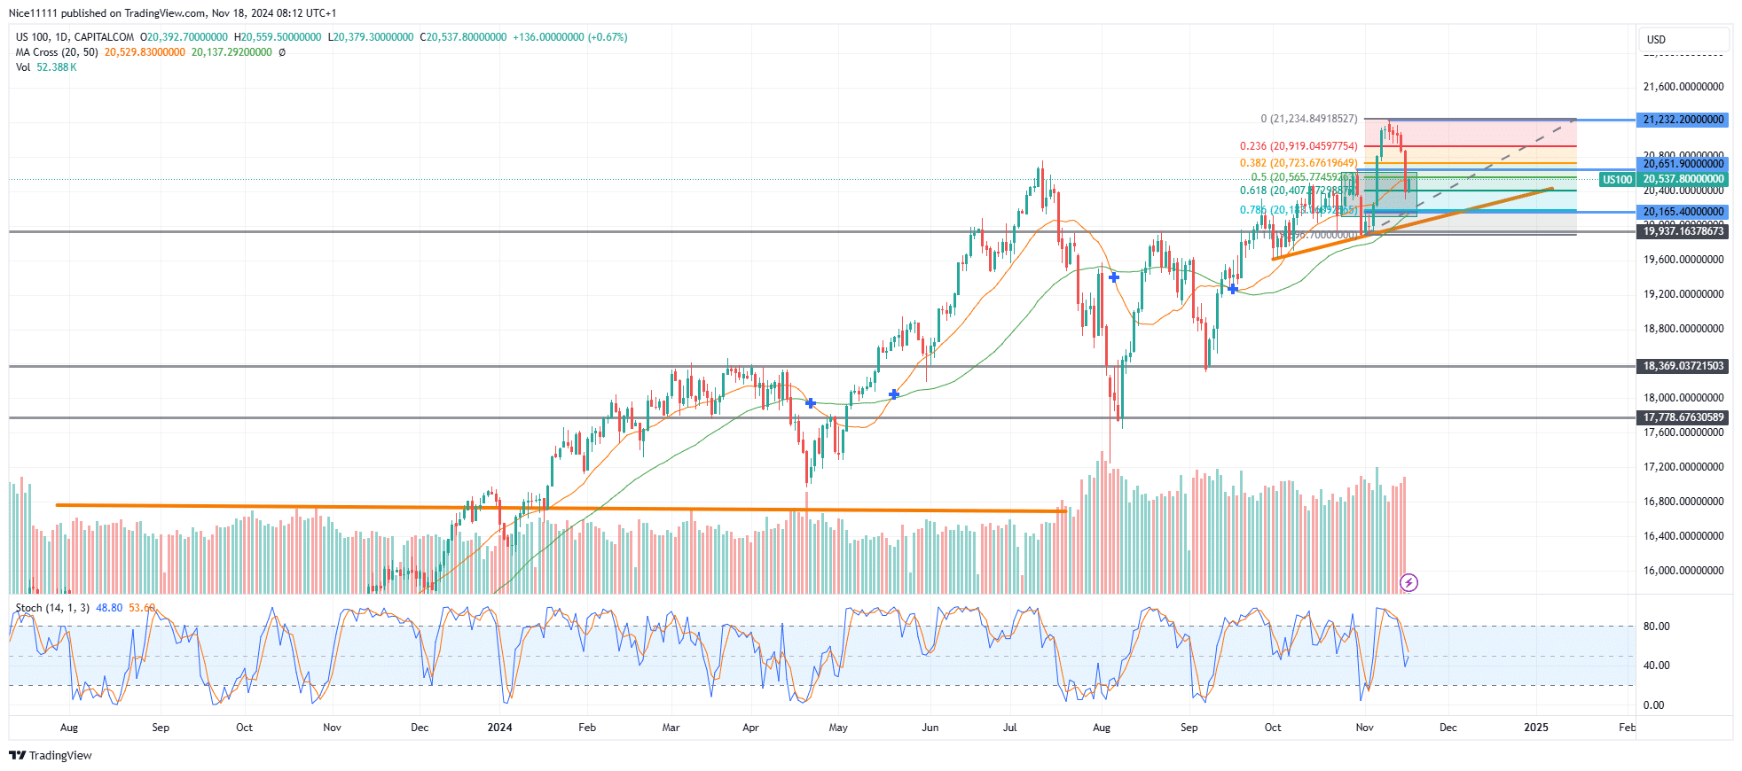Click the green current price label 20,537.80000000
This screenshot has width=1742, height=771.
click(x=1683, y=179)
